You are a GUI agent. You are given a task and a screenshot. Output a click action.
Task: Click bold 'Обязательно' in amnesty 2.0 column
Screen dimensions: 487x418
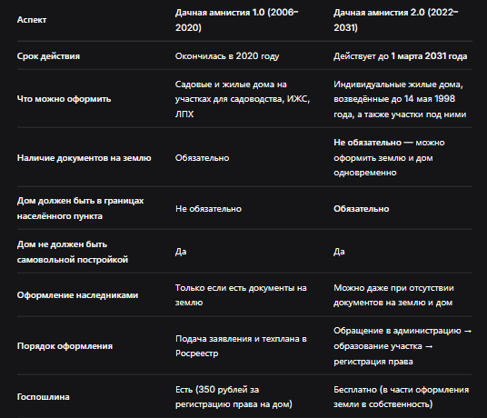[x=362, y=209]
